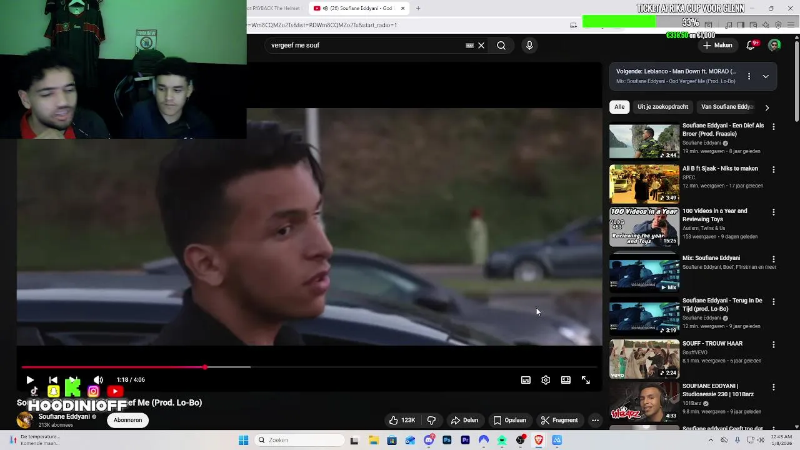Open the YouTube account avatar menu
The image size is (800, 450).
coord(774,45)
